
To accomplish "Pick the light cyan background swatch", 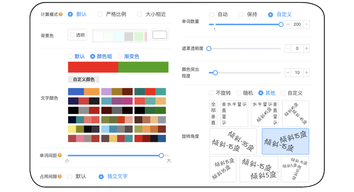I will [119, 36].
